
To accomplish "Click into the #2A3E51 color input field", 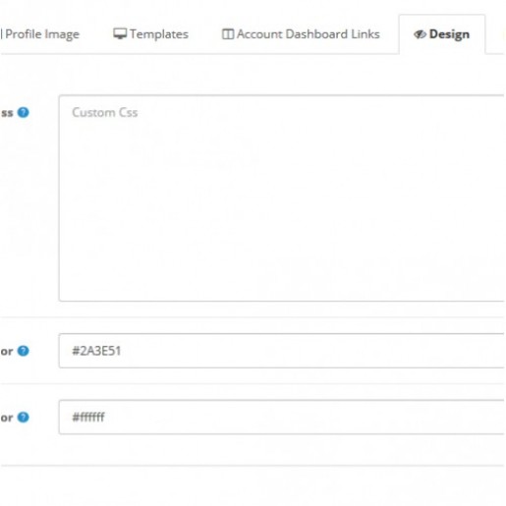I will [x=282, y=351].
